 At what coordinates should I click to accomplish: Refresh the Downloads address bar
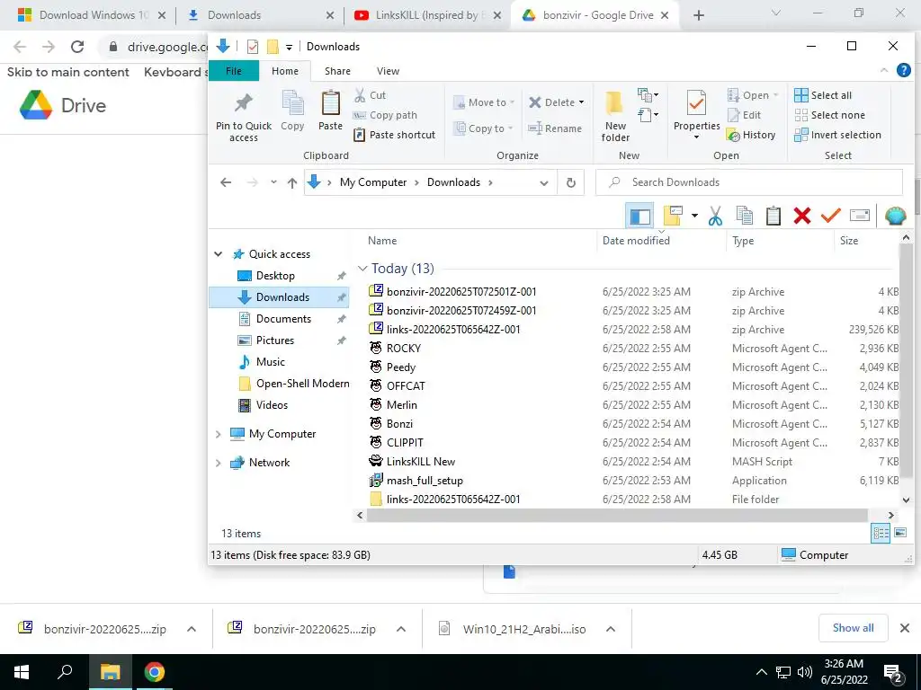pyautogui.click(x=570, y=182)
